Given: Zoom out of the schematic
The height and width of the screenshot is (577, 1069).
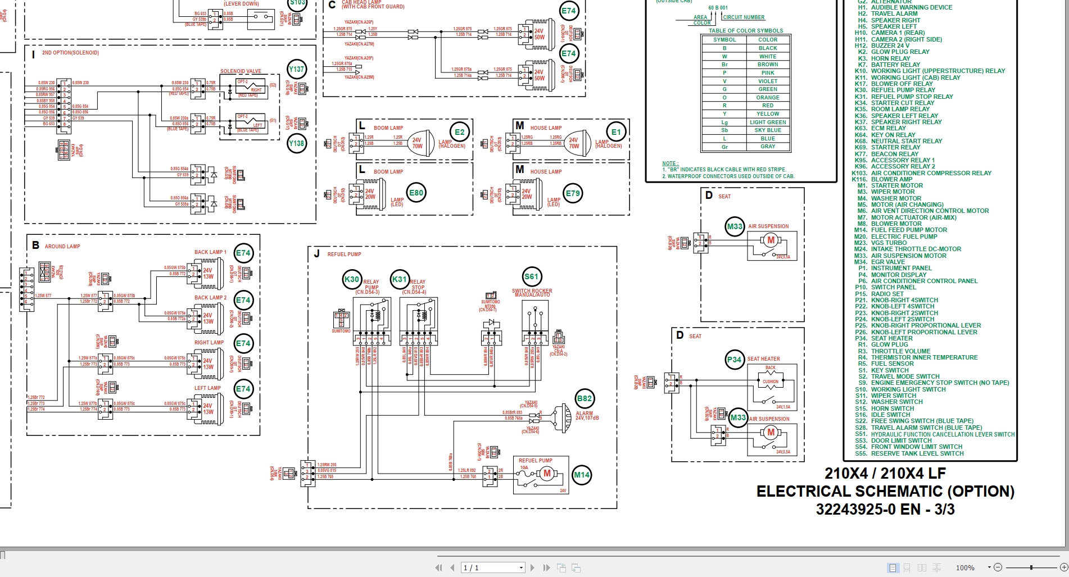Looking at the screenshot, I should [999, 567].
